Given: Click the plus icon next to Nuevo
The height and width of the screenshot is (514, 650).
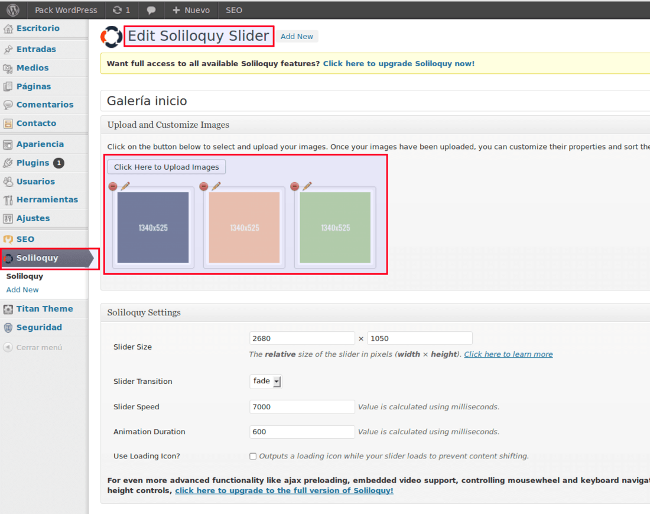Looking at the screenshot, I should click(x=176, y=10).
